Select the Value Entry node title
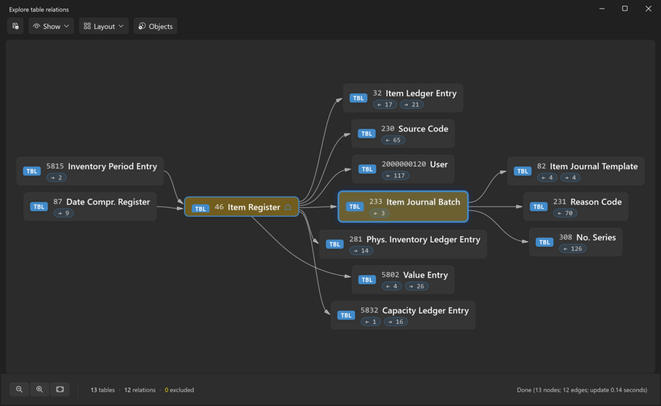This screenshot has height=406, width=661. tap(426, 275)
